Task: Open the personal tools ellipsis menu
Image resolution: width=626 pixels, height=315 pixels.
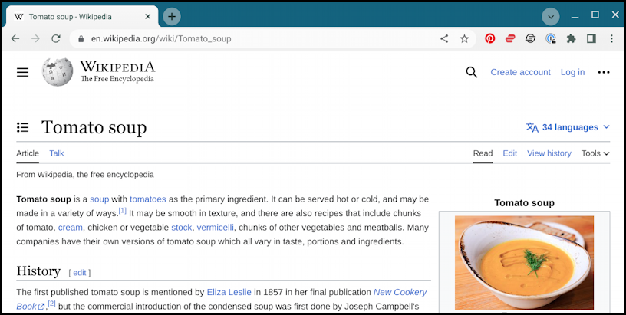Action: coord(604,72)
